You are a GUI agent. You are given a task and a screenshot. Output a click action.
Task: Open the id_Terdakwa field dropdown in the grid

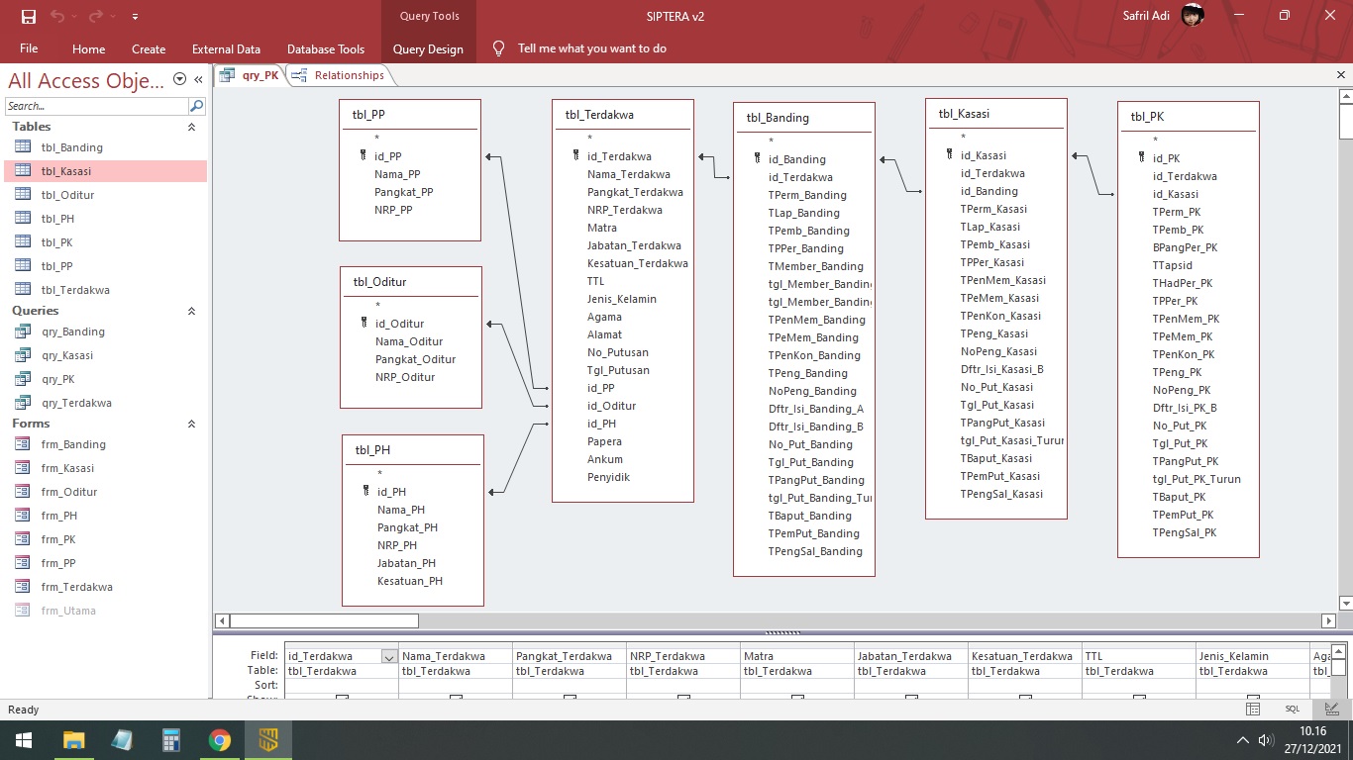[389, 657]
